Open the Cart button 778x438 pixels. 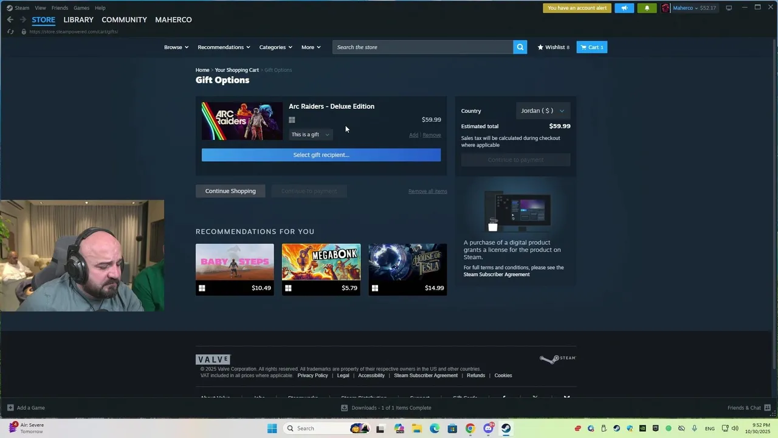(x=592, y=47)
